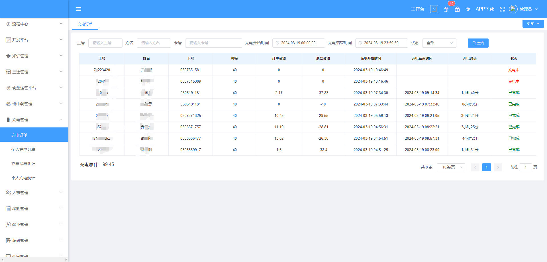Click the 姓名 input field

(x=154, y=43)
